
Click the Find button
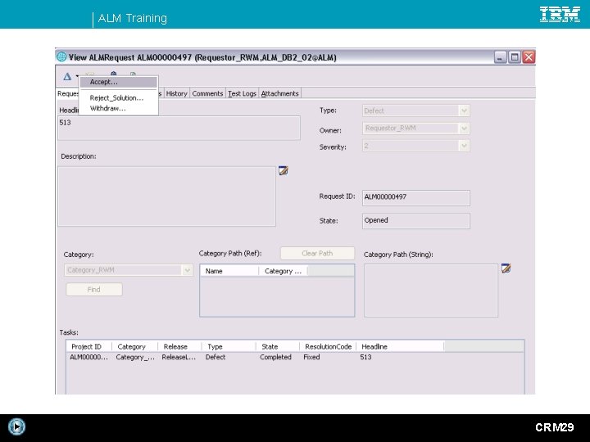(94, 290)
